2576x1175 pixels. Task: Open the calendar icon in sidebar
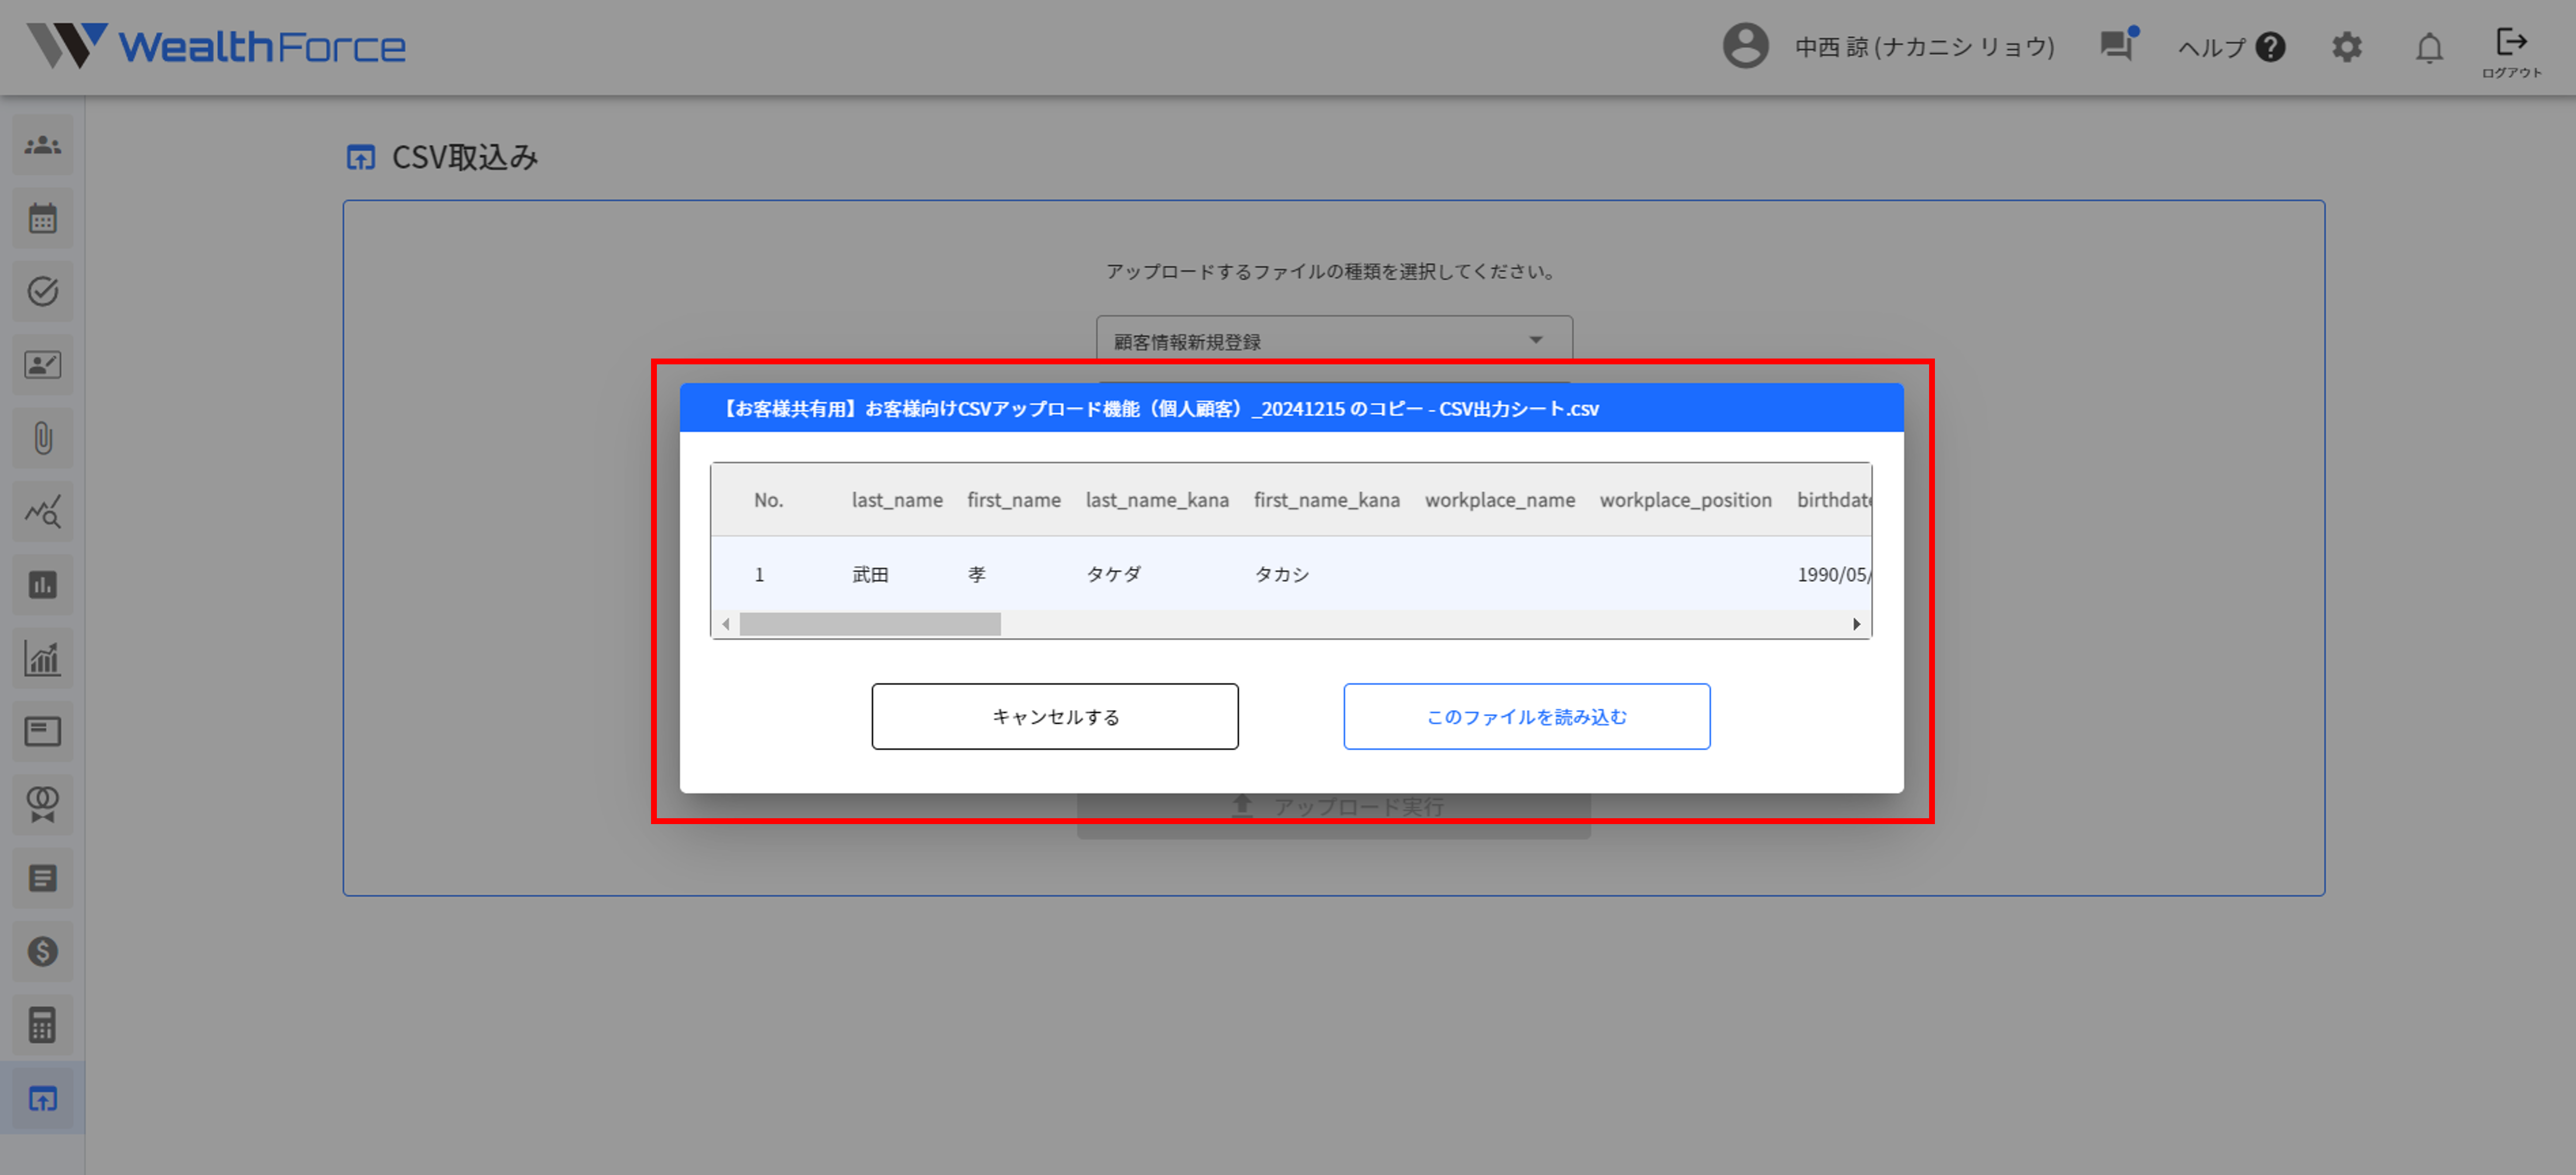[42, 219]
